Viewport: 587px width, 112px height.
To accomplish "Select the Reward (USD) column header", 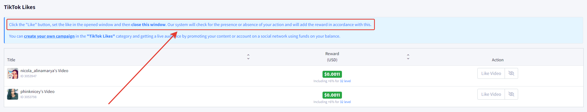I will coord(332,57).
